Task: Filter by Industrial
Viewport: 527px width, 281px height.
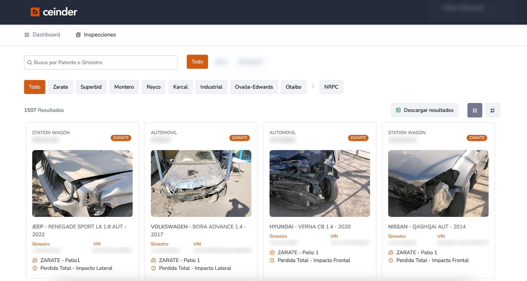Action: (x=211, y=87)
